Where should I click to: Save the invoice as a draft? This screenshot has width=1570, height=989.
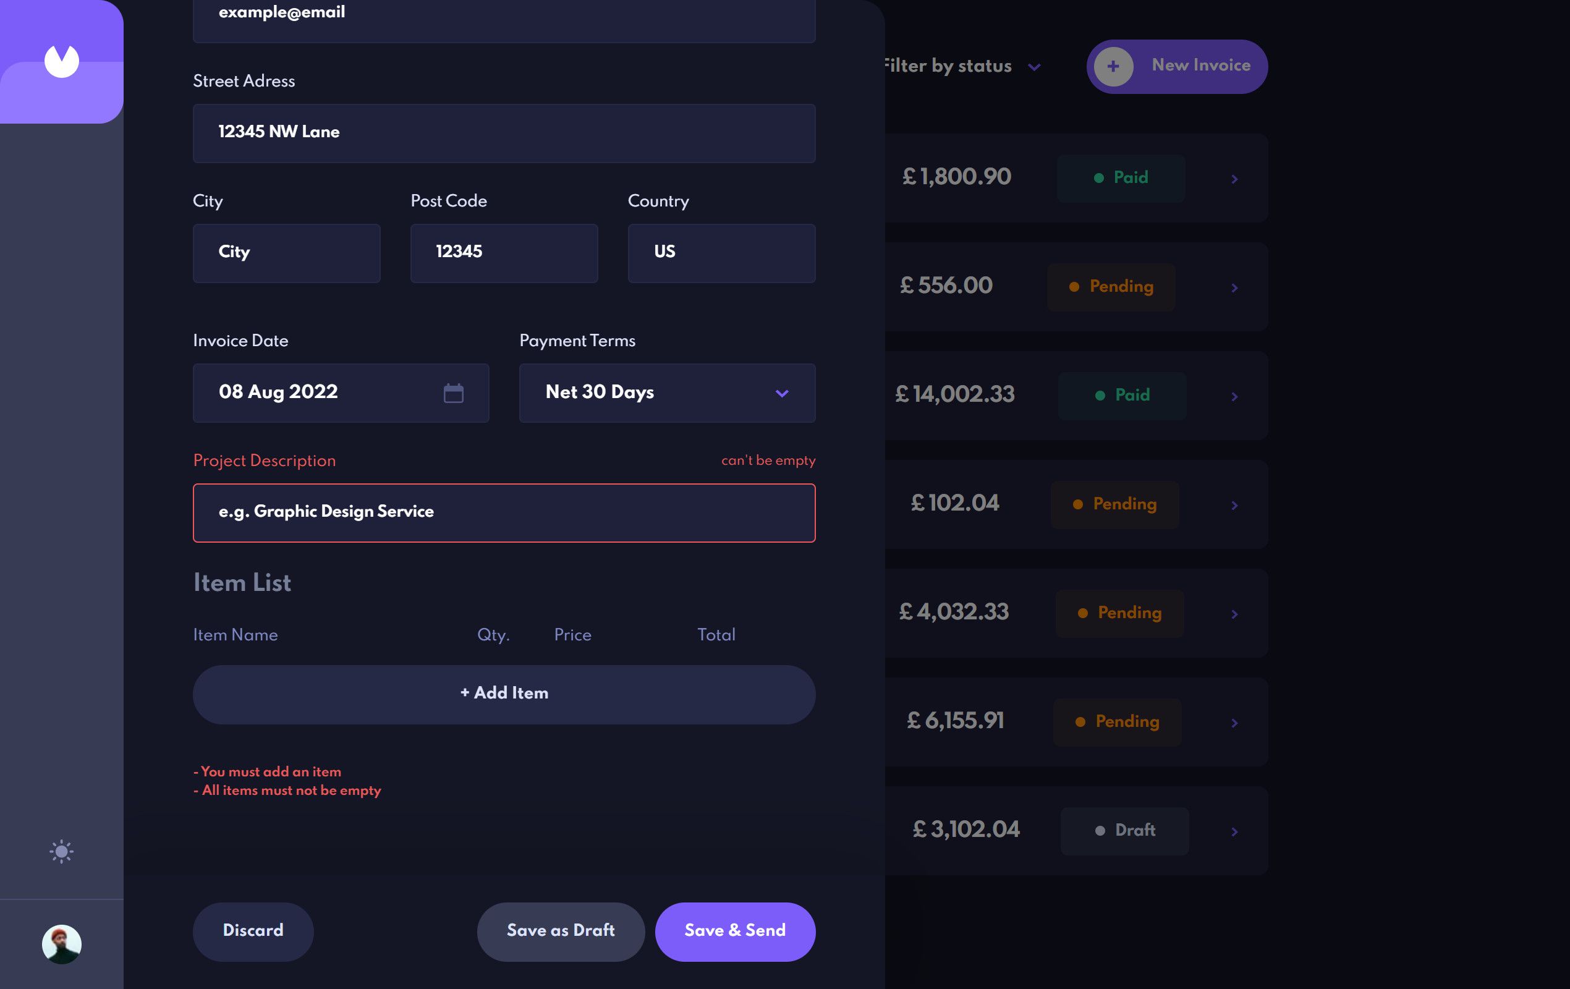point(560,931)
